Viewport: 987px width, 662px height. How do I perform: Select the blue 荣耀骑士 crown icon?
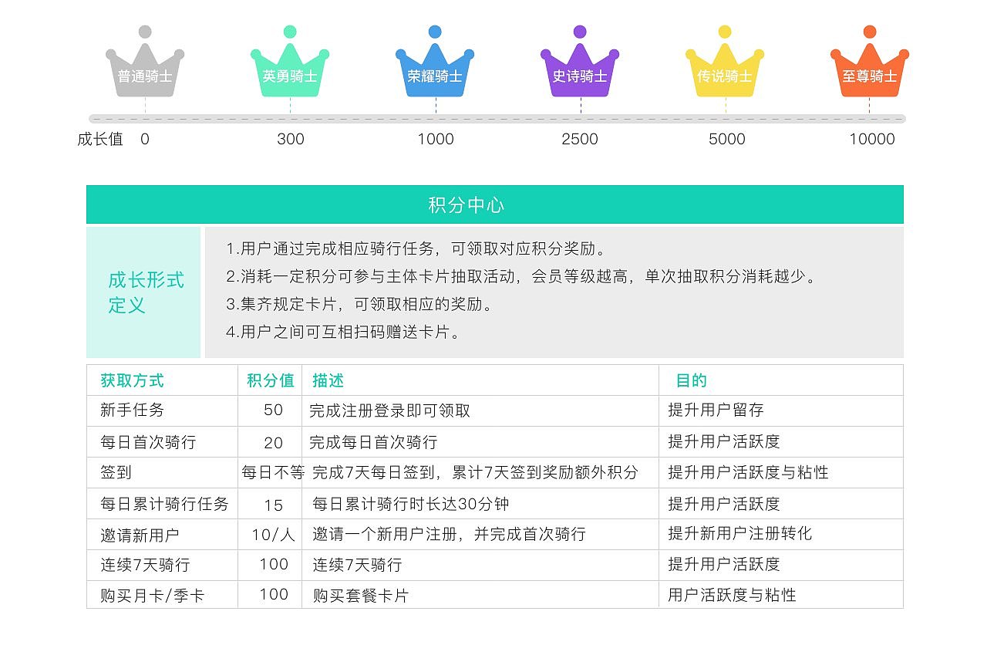click(435, 62)
